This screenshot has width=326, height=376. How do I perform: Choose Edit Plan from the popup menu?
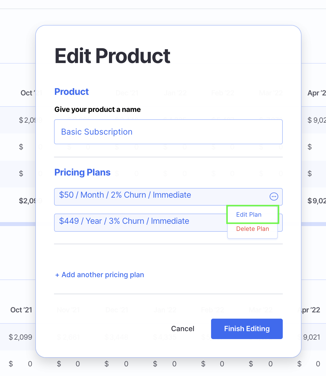[x=249, y=215]
